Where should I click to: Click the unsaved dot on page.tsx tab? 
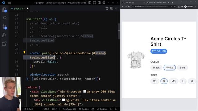28,8
